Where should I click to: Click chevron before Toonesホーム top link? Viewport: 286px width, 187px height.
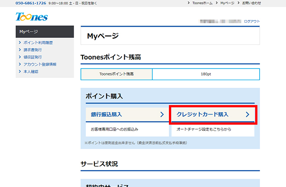(x=189, y=3)
